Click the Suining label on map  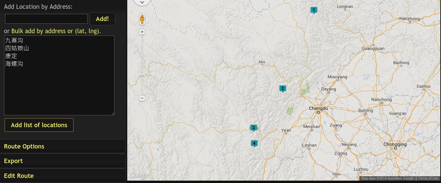coord(366,111)
